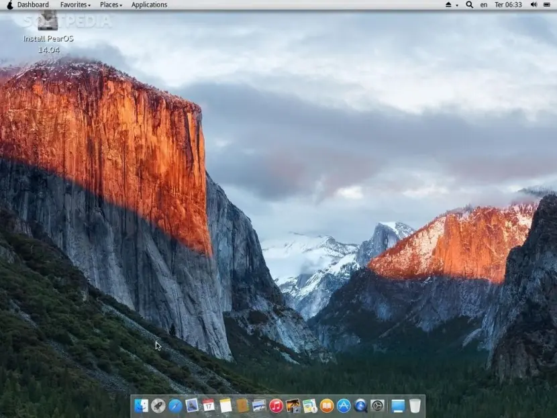Open System Preferences gear icon

point(378,405)
